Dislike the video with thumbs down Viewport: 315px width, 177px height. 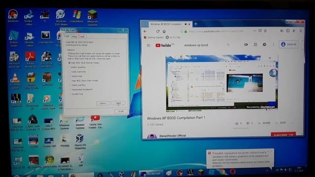tap(248, 123)
